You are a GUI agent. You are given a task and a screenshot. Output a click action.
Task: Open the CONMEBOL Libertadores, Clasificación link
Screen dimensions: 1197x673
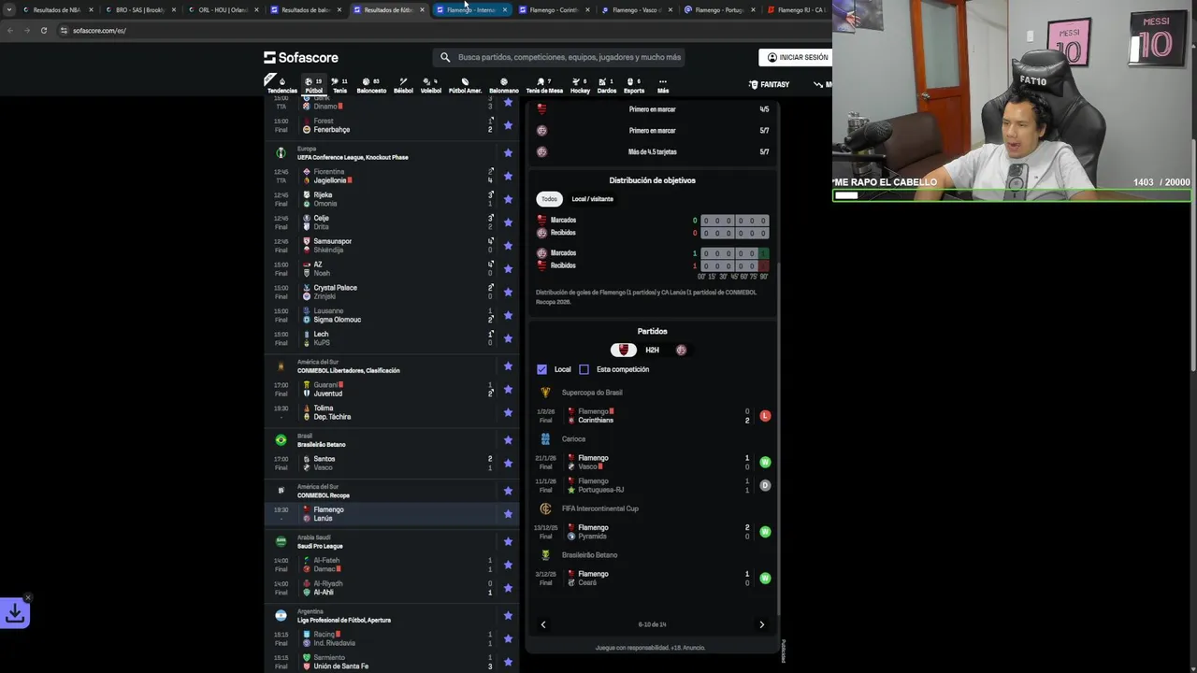348,370
